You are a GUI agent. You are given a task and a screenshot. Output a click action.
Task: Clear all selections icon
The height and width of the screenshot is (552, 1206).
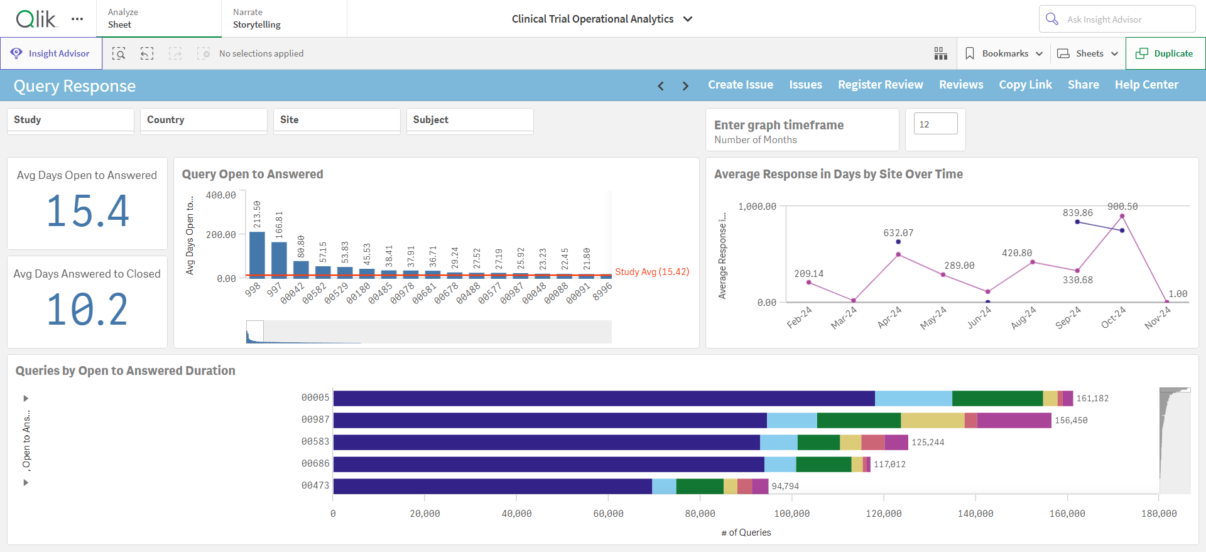pos(204,53)
